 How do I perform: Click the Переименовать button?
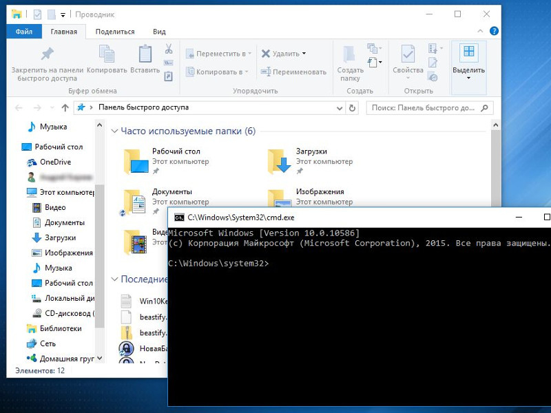(294, 72)
